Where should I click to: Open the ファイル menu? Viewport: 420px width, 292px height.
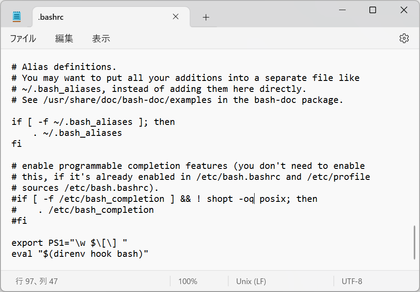click(23, 38)
